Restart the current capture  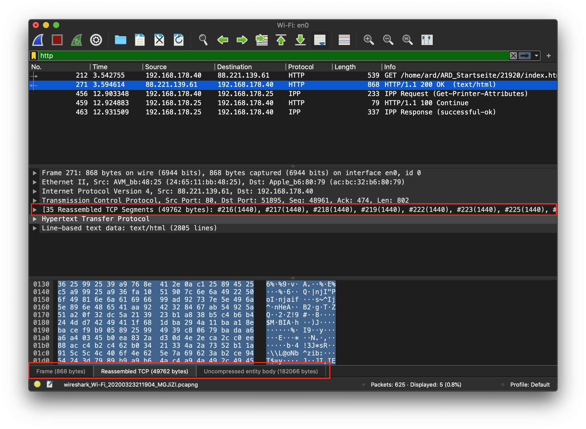click(x=77, y=40)
